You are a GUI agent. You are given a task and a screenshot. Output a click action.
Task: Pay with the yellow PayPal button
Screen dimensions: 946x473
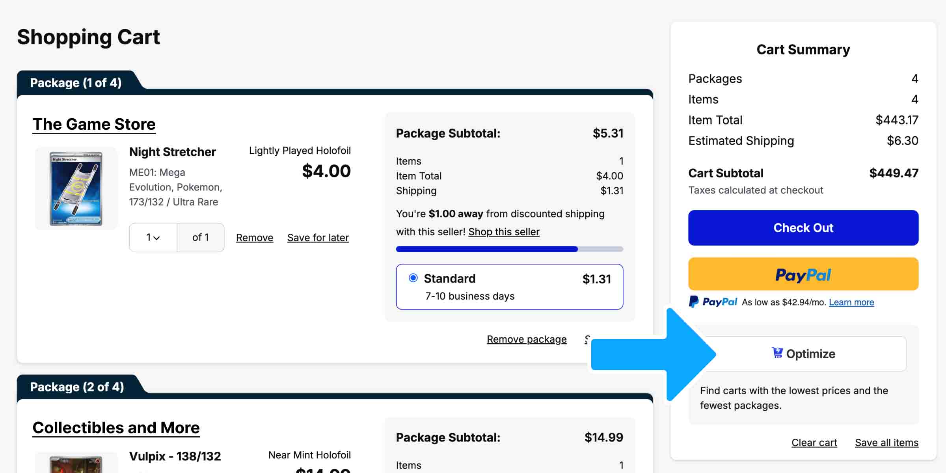(803, 274)
